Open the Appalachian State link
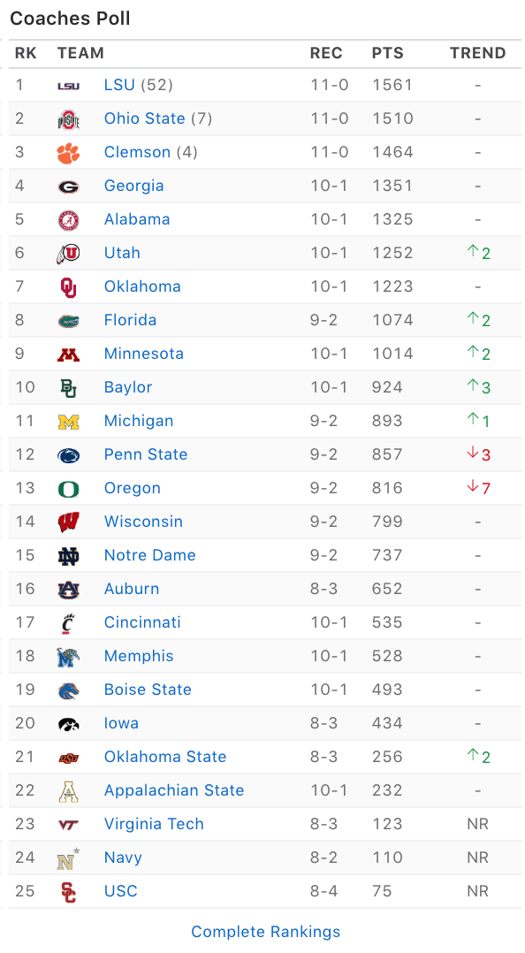Viewport: 525px width, 953px height. (x=174, y=790)
